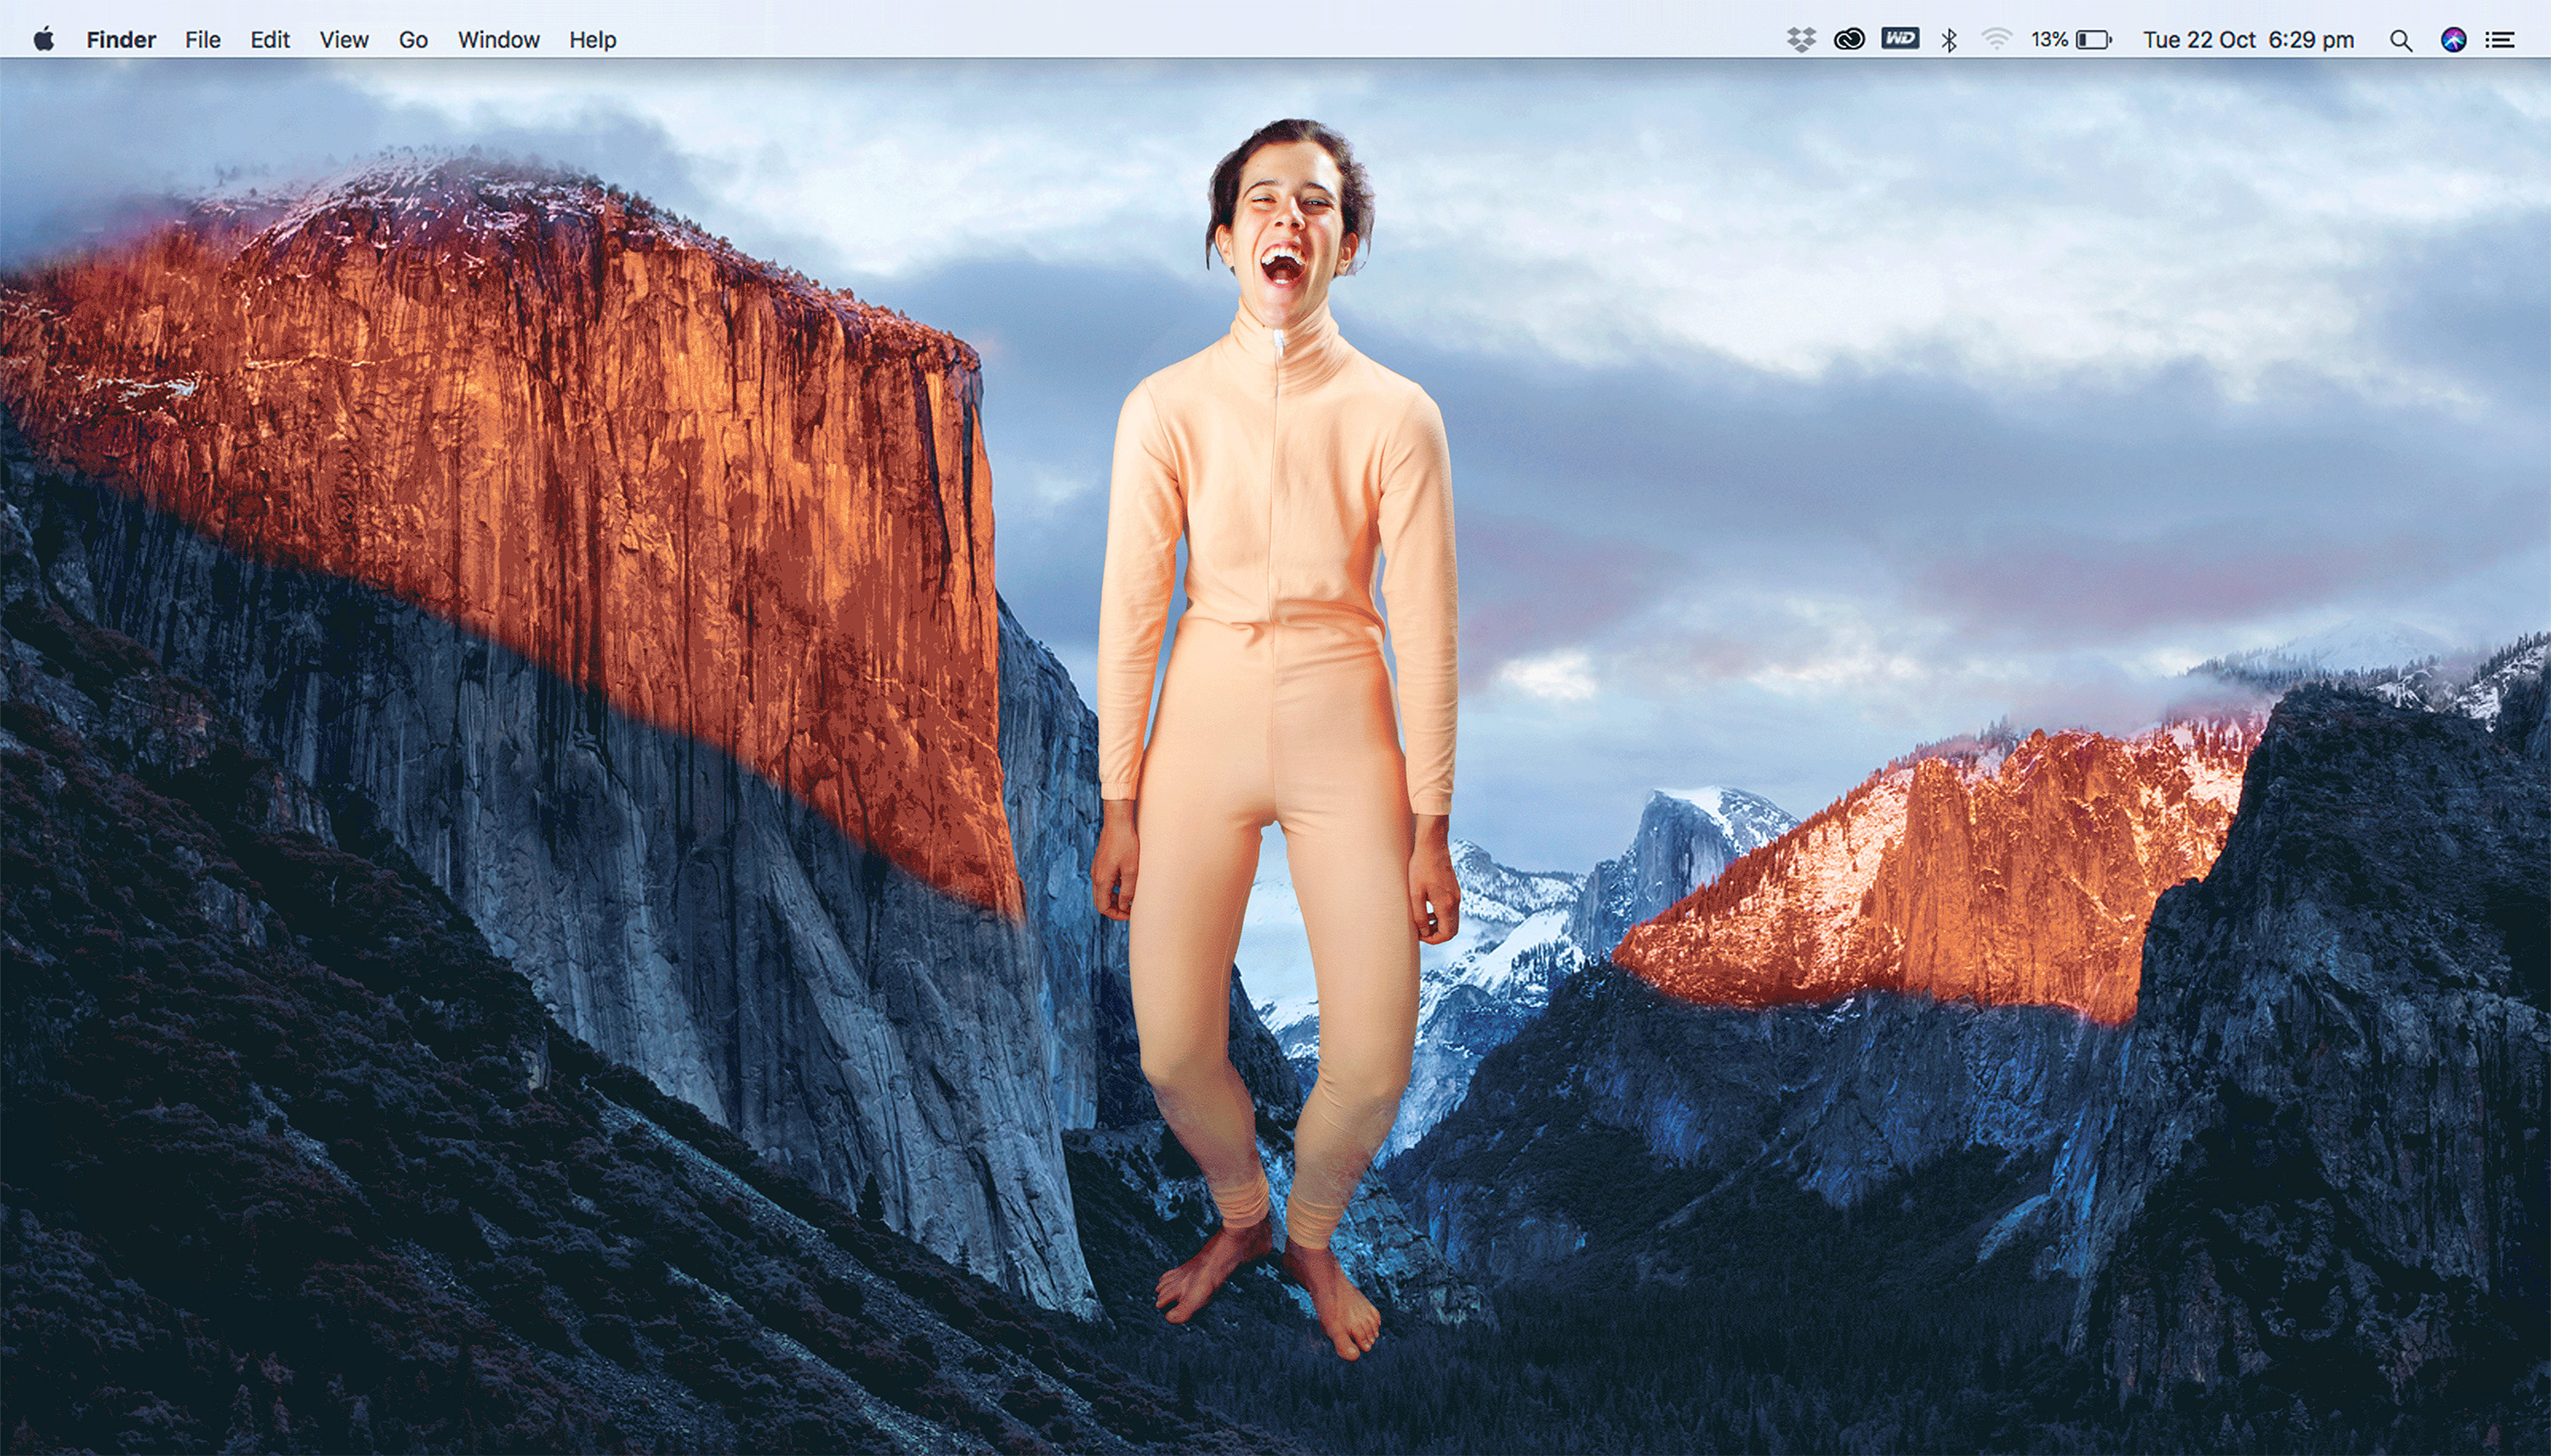The image size is (2551, 1456).
Task: Open Spotlight search magnifier
Action: pos(2400,39)
